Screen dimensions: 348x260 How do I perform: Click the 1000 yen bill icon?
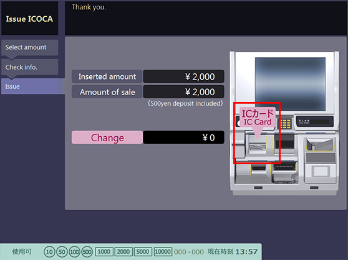click(104, 251)
